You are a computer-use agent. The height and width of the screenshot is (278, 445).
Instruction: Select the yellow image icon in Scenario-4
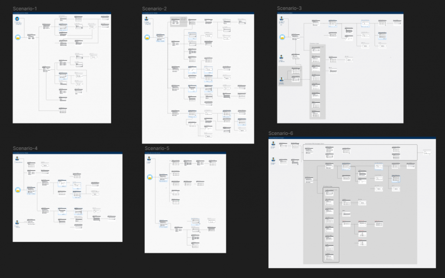click(x=18, y=190)
